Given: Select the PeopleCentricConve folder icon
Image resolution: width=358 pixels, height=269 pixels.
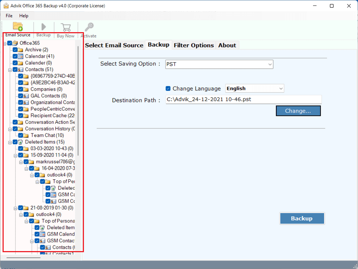Looking at the screenshot, I should click(26, 109).
